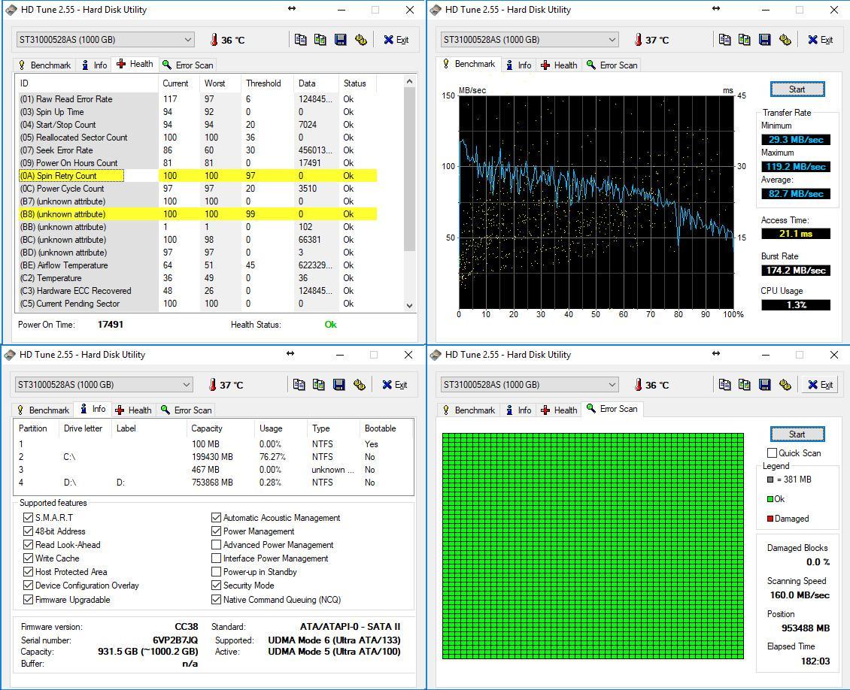Open drive selector dropdown in Health window
The image size is (850, 690).
click(x=105, y=40)
